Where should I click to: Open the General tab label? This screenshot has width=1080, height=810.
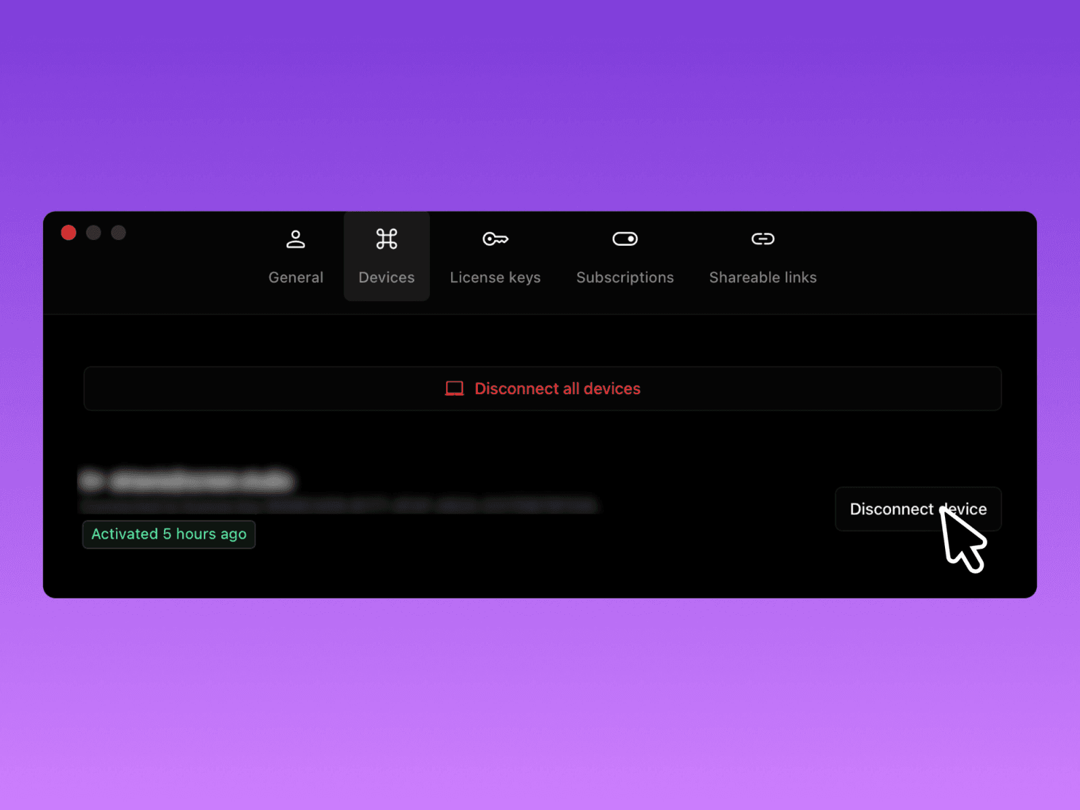[x=296, y=277]
